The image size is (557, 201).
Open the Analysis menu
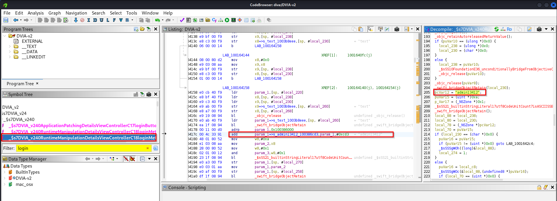pos(36,13)
